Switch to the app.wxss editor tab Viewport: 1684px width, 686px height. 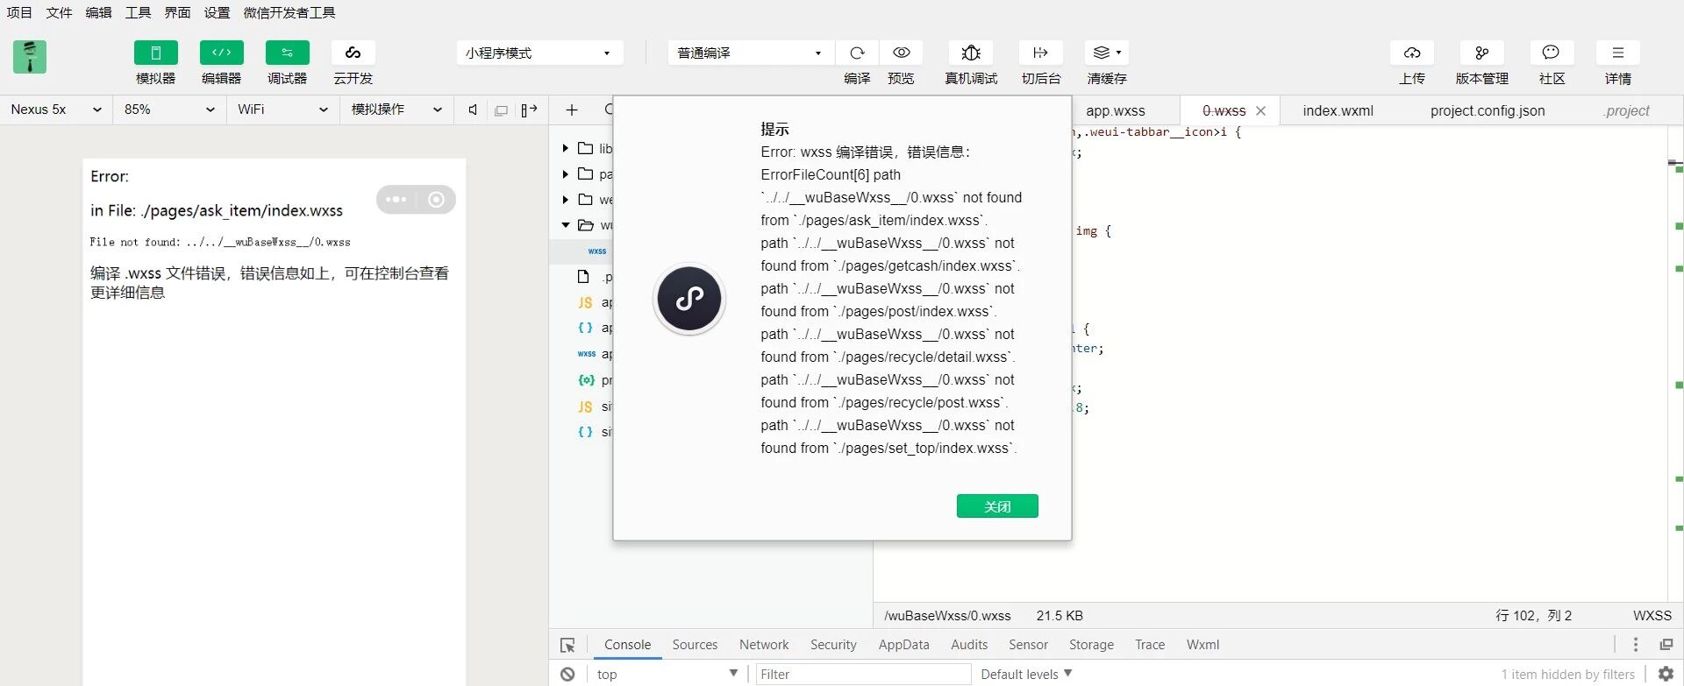point(1115,111)
